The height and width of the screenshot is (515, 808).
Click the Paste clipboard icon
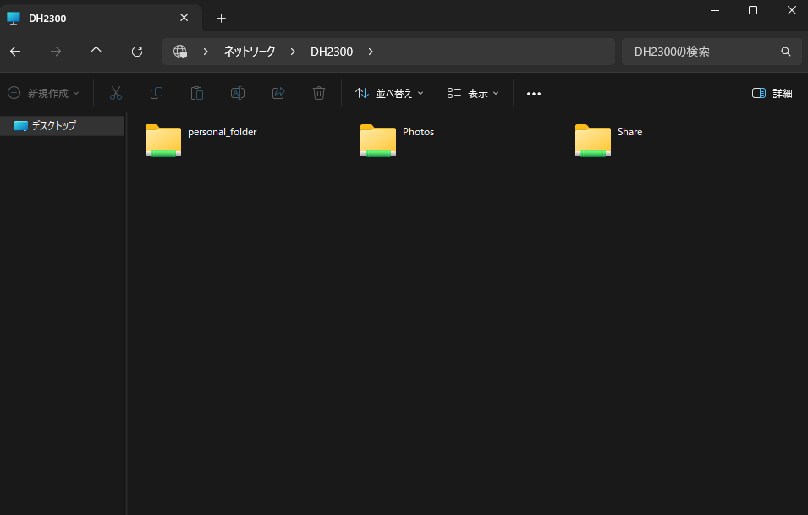[197, 93]
